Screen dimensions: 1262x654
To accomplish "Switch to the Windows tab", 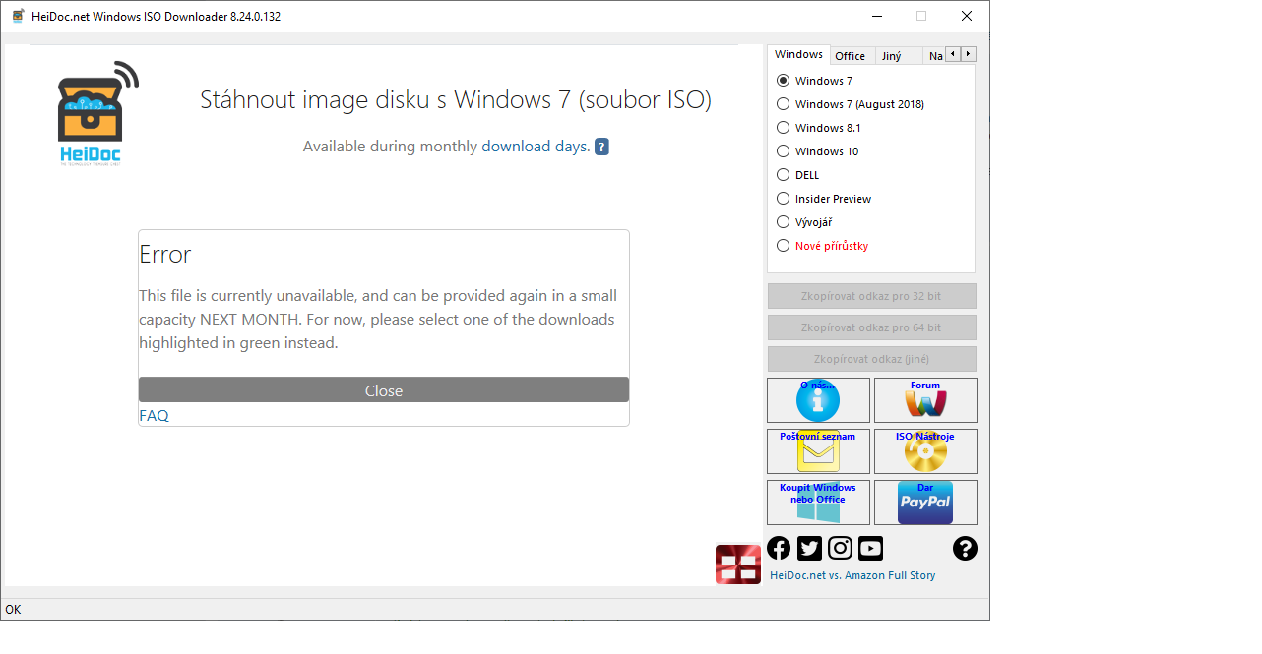I will (x=798, y=54).
